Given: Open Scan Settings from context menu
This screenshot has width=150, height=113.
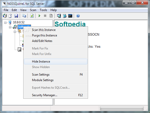Looking at the screenshot, I should point(55,75).
